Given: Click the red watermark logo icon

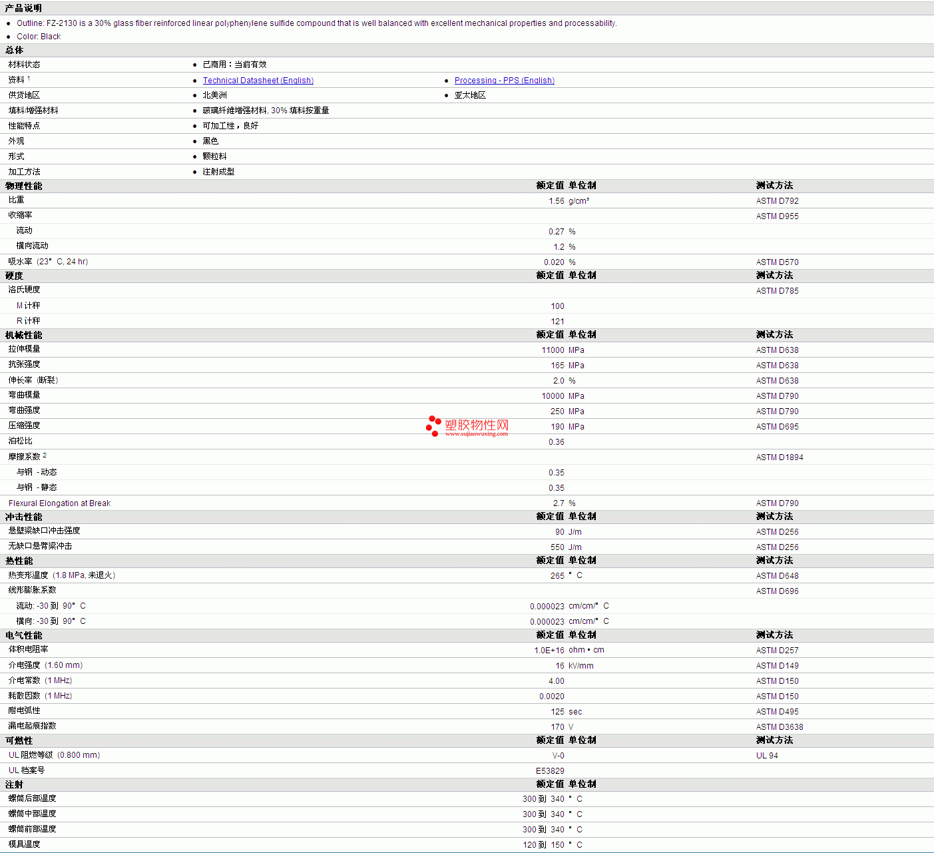Looking at the screenshot, I should coord(433,426).
